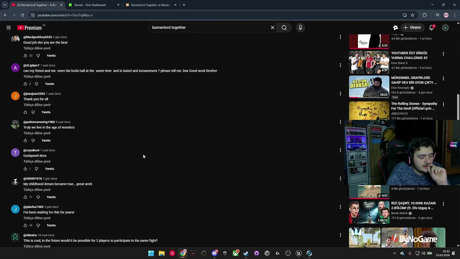Run the search with magnifier button
The width and height of the screenshot is (460, 259).
click(x=284, y=27)
